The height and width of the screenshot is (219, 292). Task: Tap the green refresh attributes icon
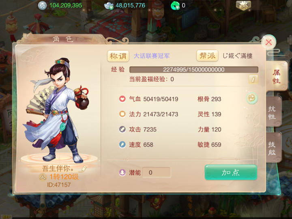(252, 98)
